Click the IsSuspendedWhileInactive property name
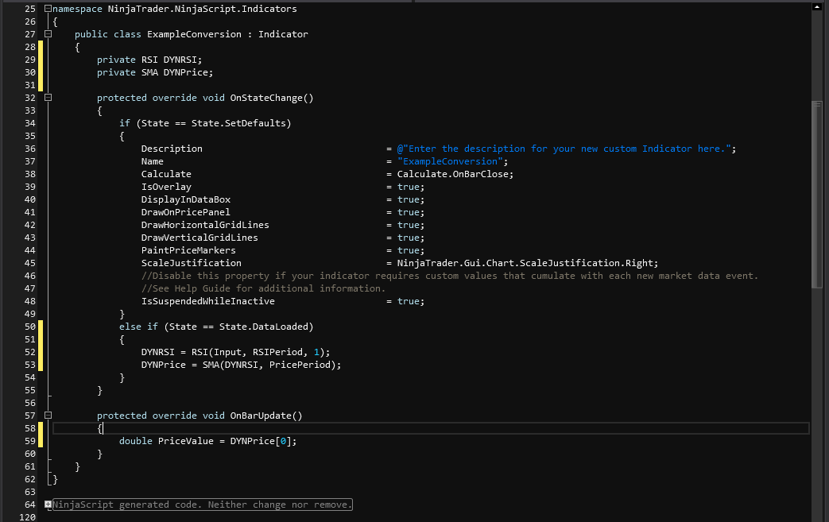 [207, 301]
